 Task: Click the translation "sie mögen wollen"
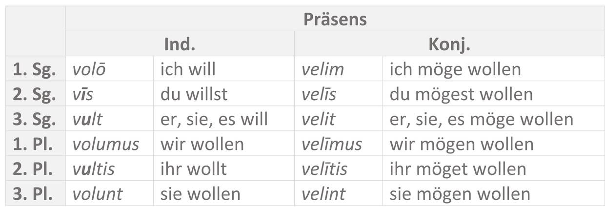coord(459,194)
